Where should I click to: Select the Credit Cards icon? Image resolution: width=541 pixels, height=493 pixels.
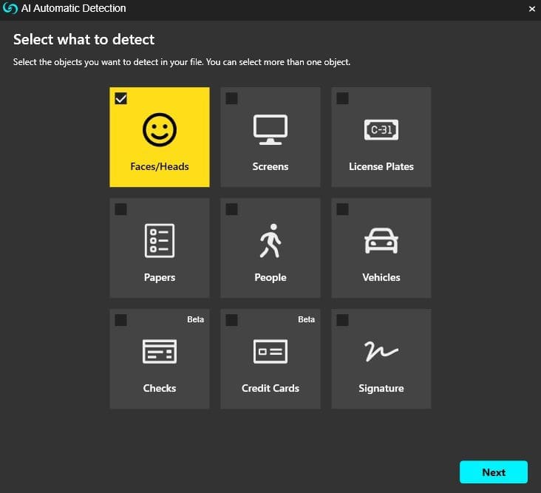pos(270,352)
